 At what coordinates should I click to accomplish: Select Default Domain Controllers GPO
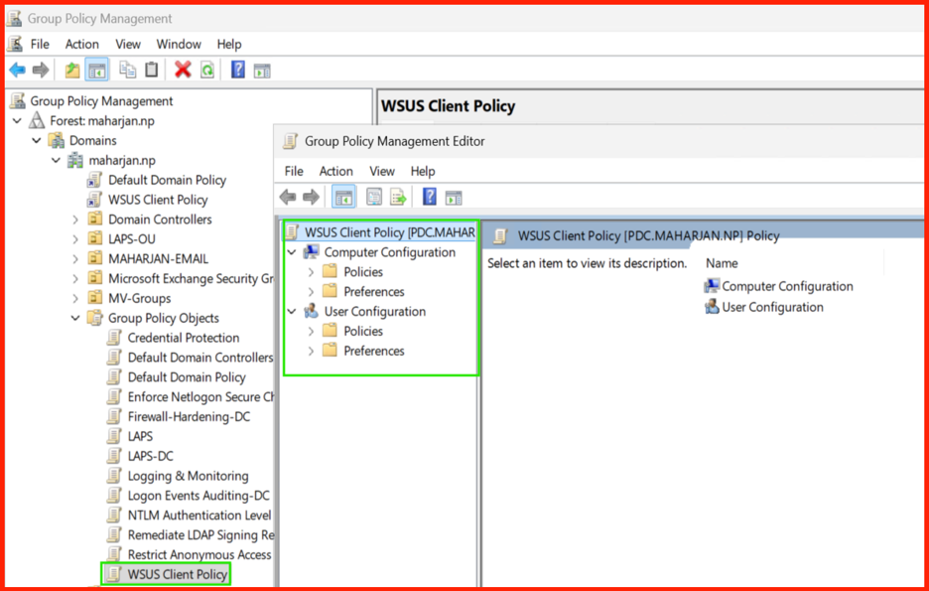[x=200, y=358]
